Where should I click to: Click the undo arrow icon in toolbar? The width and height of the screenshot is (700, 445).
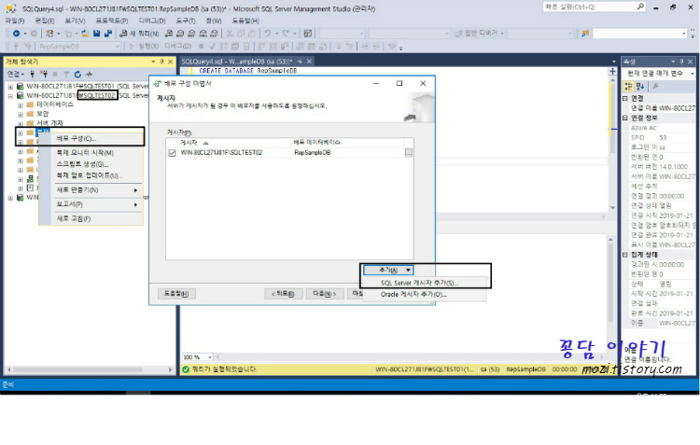(268, 34)
